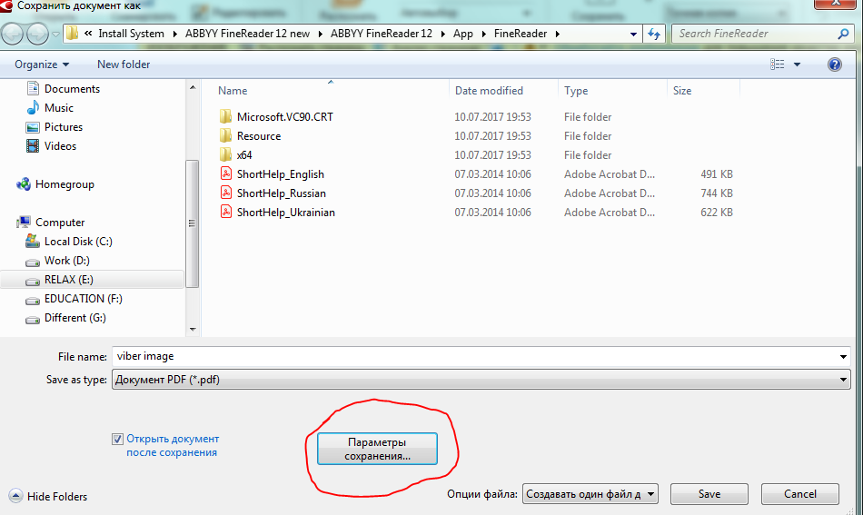This screenshot has width=863, height=515.
Task: Toggle 'Открыть документ после сохранения' checkbox
Action: click(x=117, y=440)
